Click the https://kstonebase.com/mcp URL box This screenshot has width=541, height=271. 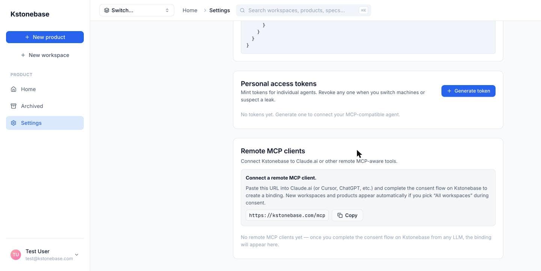[287, 215]
